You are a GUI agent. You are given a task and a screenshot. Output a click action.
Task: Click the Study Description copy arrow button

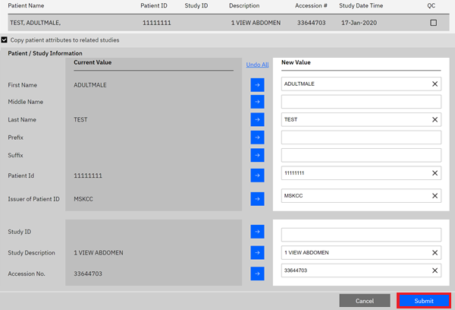click(x=258, y=252)
